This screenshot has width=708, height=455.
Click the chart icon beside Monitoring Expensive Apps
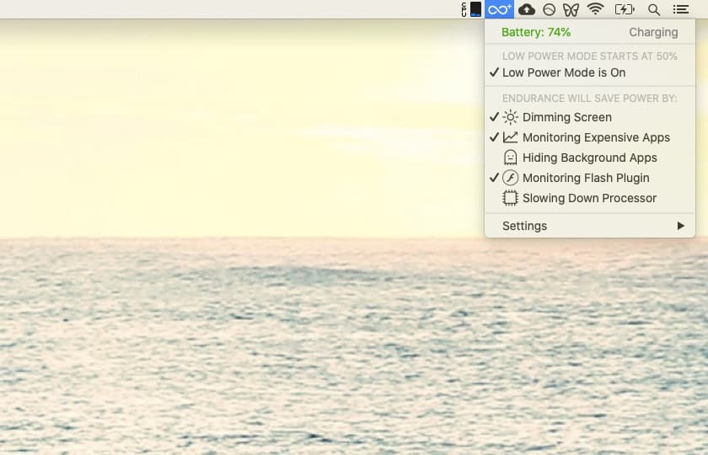[510, 137]
